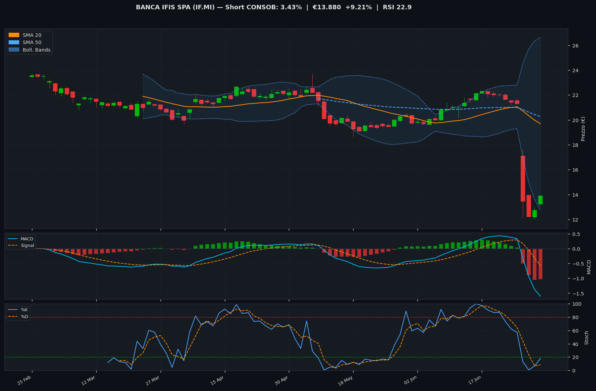The width and height of the screenshot is (596, 391).
Task: Click the last green candlestick near 14
Action: pos(540,200)
